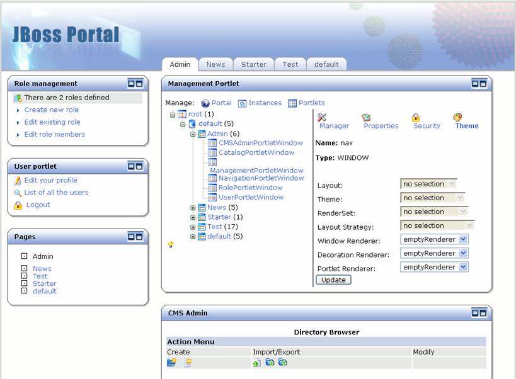Image resolution: width=516 pixels, height=379 pixels.
Task: Select RolePortletWindow in the tree
Action: click(x=250, y=188)
